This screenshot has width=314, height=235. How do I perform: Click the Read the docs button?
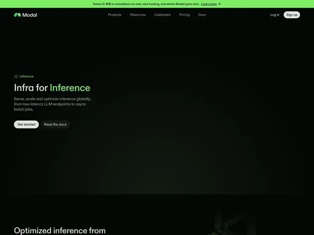(55, 124)
